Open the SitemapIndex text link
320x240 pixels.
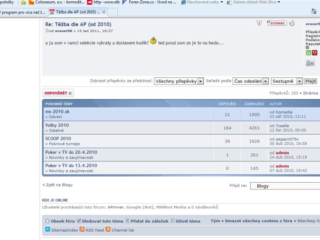click(x=64, y=230)
